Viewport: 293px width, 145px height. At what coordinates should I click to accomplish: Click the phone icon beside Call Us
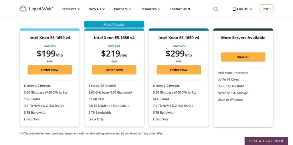(x=234, y=9)
